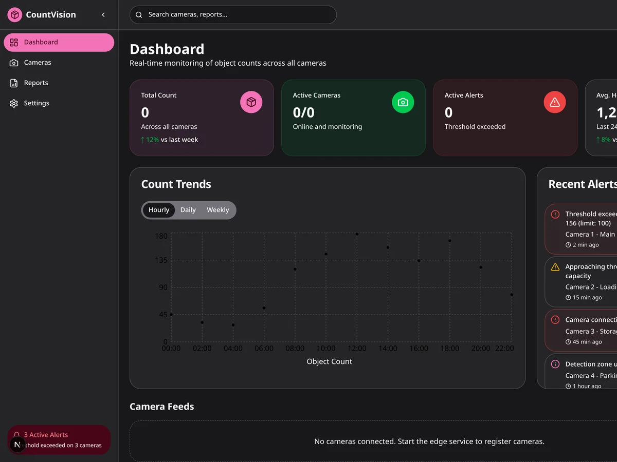Click the camera icon beside Cameras
617x462 pixels.
tap(14, 63)
